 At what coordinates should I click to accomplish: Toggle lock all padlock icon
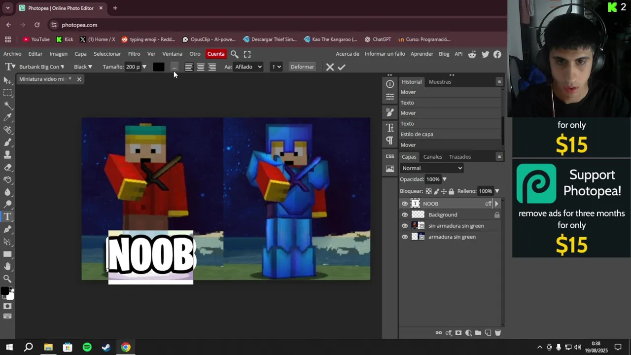451,191
